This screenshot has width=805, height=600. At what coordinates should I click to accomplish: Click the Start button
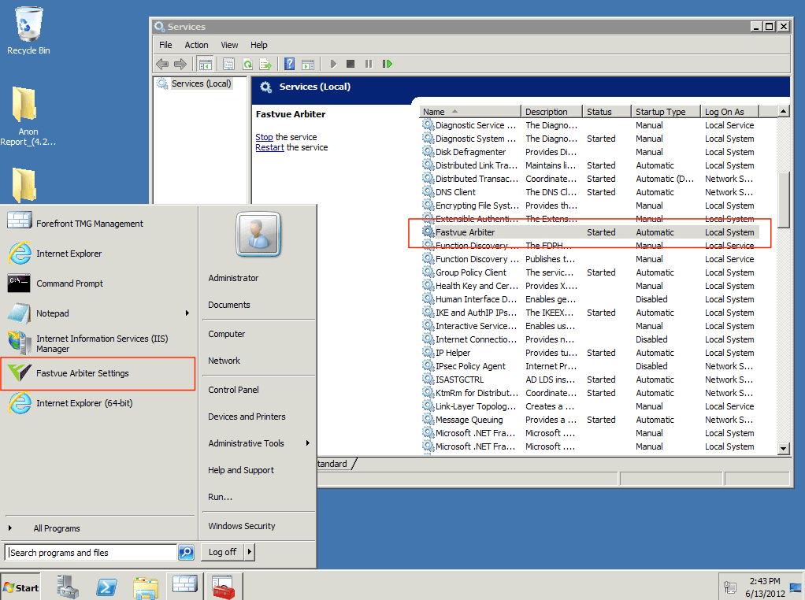tap(21, 587)
